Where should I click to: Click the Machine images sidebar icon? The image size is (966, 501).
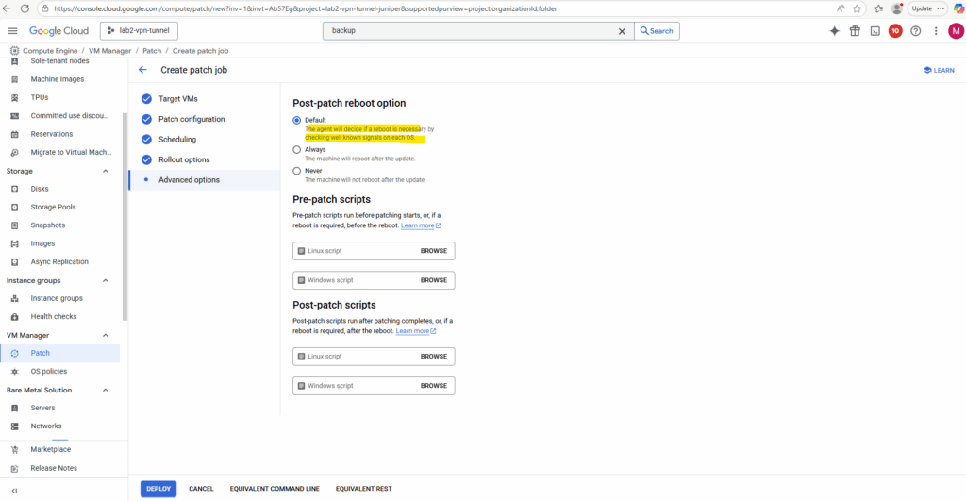pos(15,79)
